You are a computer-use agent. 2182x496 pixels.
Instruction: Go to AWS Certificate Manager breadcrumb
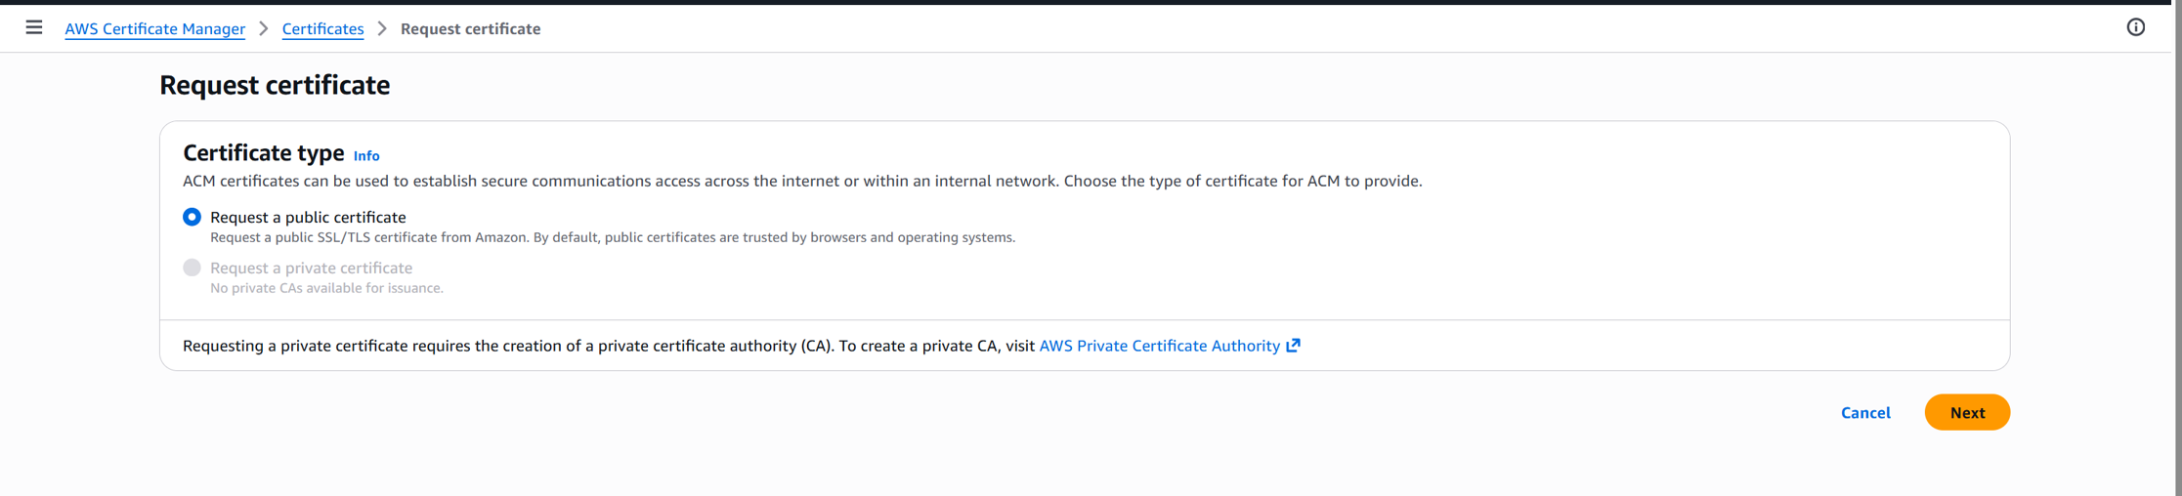pos(154,28)
